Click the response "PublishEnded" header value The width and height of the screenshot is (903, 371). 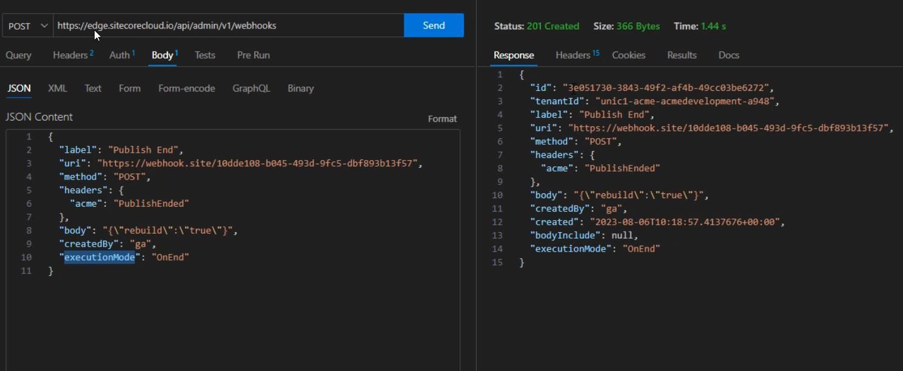[622, 168]
